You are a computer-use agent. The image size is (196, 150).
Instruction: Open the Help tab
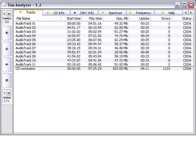(169, 13)
